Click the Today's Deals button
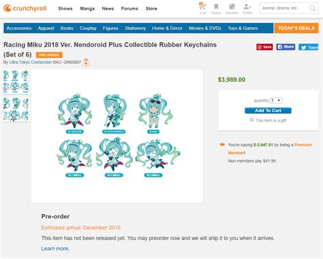323x259 pixels. (x=296, y=28)
